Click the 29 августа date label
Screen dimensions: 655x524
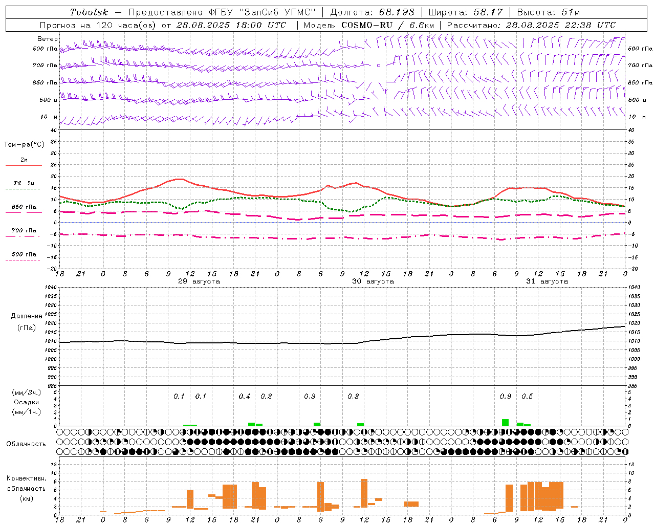[x=199, y=281]
